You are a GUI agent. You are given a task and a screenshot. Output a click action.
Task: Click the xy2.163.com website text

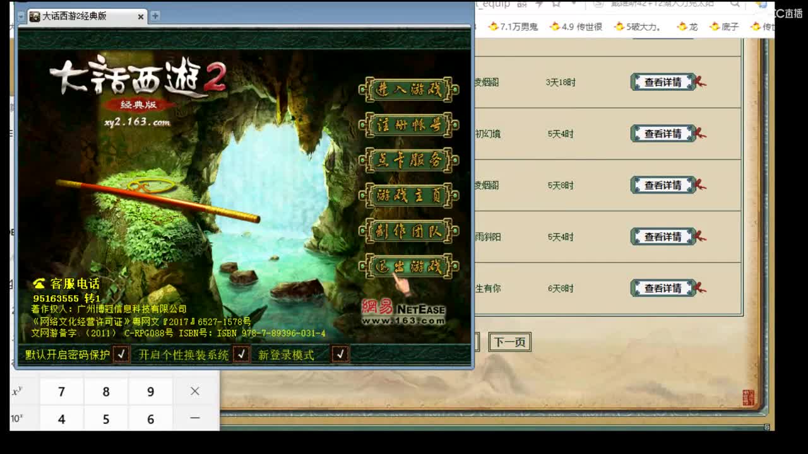coord(137,122)
